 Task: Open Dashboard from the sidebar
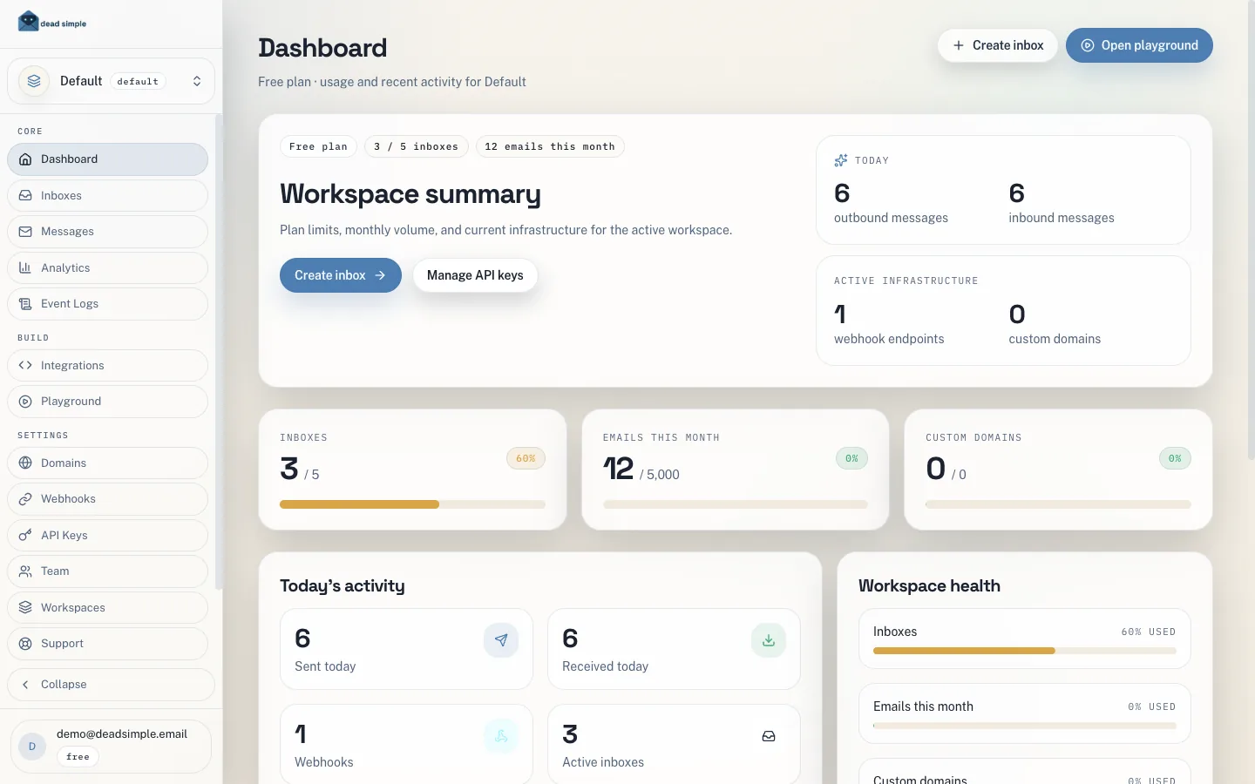pyautogui.click(x=107, y=159)
